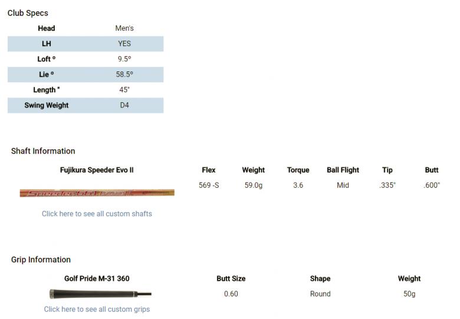Click the Torque column header
Screen dimensions: 460x319
coord(298,170)
